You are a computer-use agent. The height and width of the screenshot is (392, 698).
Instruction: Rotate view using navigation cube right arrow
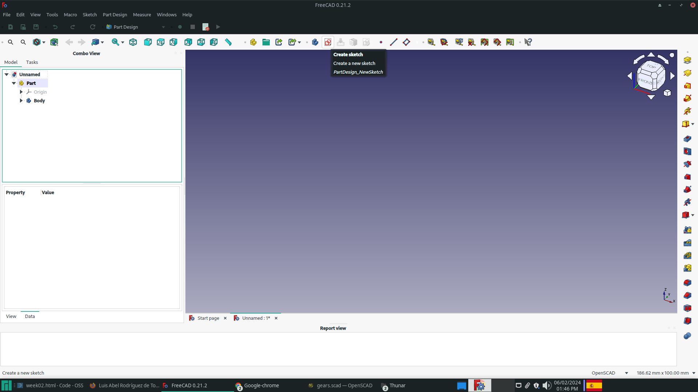click(673, 76)
